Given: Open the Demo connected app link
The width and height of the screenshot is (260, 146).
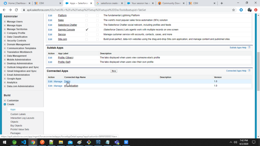Looking at the screenshot, I should [67, 81].
